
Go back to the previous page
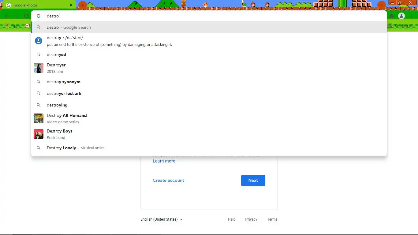tap(7, 16)
